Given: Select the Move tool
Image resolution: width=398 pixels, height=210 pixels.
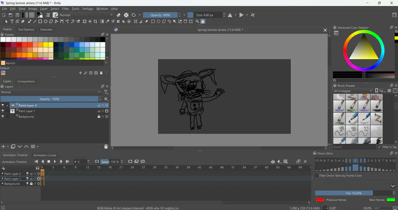Looking at the screenshot, I should (90, 22).
